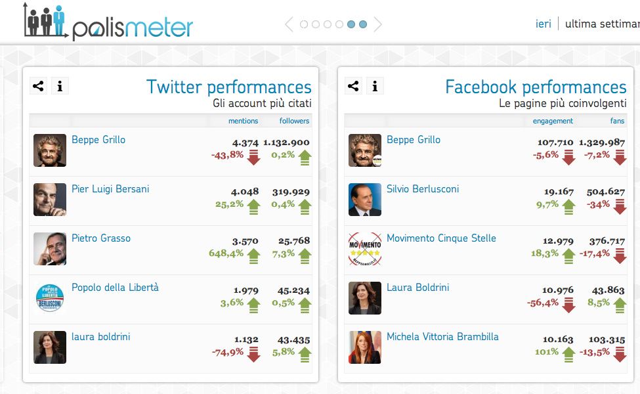This screenshot has height=394, width=640.
Task: Open Silvio Berlusconi's Facebook page link
Action: pyautogui.click(x=423, y=189)
